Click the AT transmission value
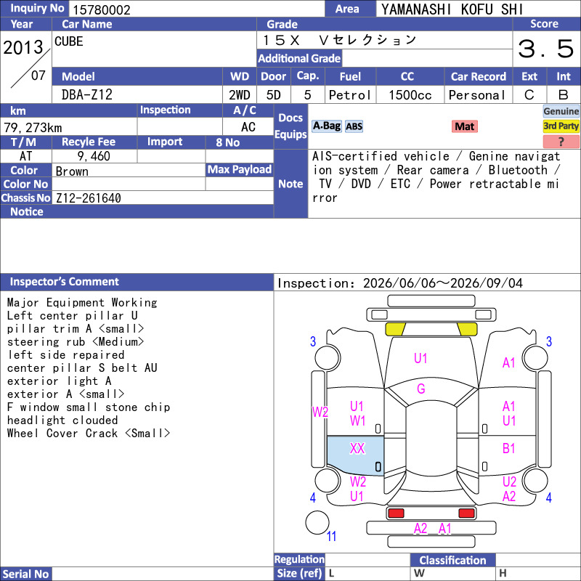Viewport: 581px width, 581px height. click(25, 156)
